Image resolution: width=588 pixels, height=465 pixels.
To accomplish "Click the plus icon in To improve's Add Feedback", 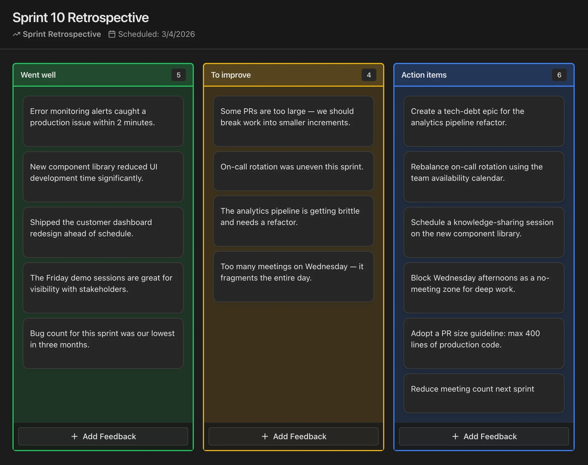I will [265, 436].
